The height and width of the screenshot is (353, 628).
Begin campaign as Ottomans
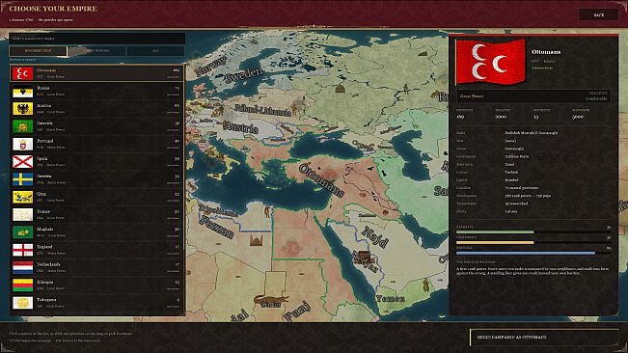coord(544,338)
